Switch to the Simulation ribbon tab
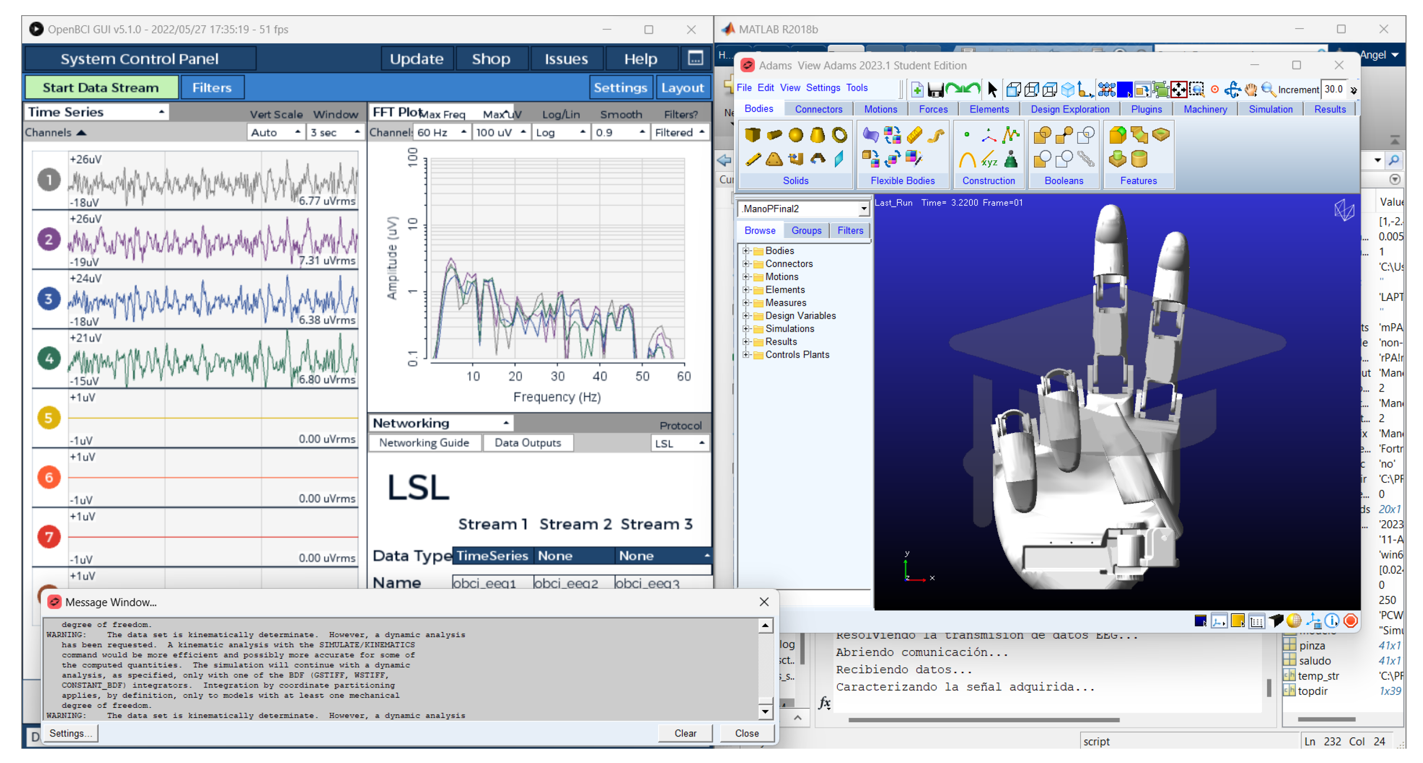Viewport: 1423px width, 763px height. pyautogui.click(x=1270, y=109)
